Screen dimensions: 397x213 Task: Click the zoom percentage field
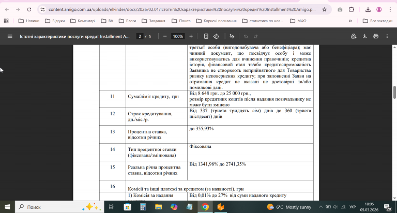click(x=178, y=36)
